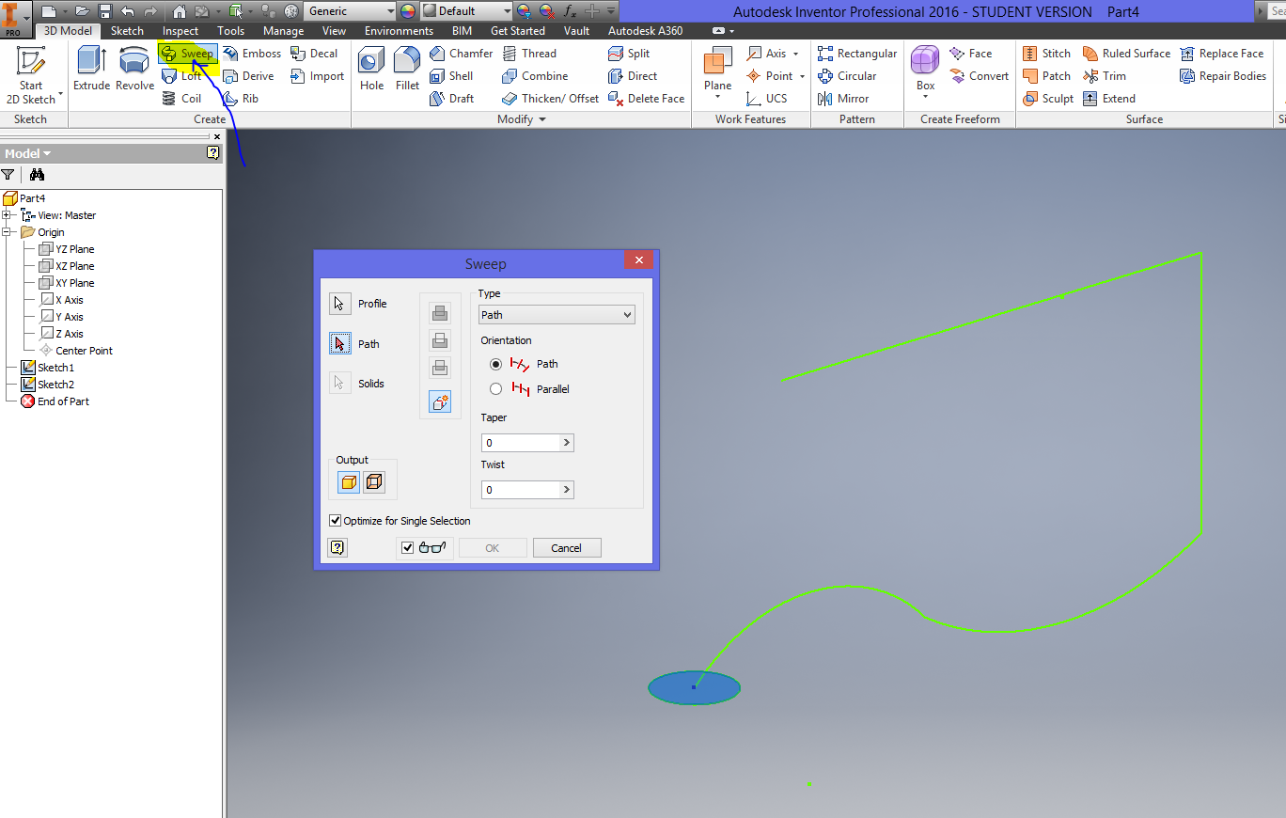This screenshot has height=818, width=1286.
Task: Open the Inspect ribbon tab
Action: click(x=180, y=30)
